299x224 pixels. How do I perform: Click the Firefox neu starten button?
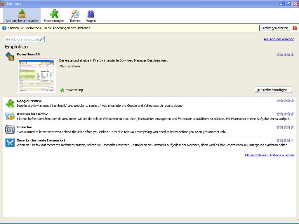274,28
